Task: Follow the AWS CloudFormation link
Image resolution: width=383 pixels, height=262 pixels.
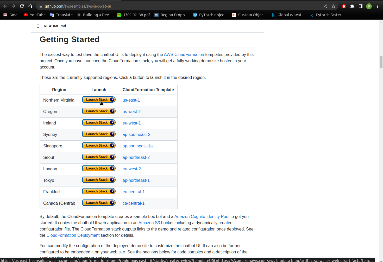Action: coord(184,55)
